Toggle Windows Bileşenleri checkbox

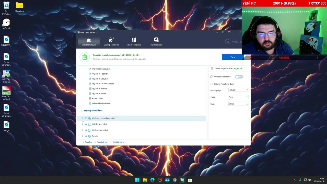[86, 130]
